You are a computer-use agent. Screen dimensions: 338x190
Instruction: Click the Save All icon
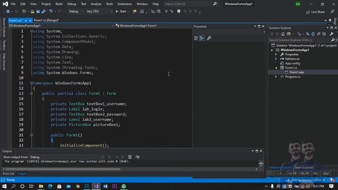[x=43, y=12]
